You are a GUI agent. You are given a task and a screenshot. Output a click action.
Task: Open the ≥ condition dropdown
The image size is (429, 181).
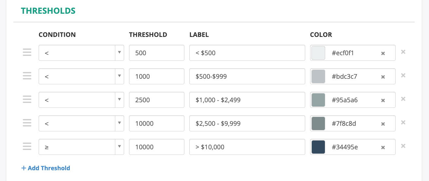pos(81,147)
